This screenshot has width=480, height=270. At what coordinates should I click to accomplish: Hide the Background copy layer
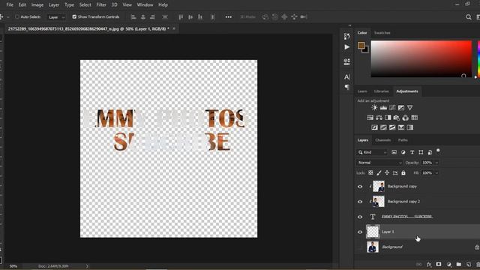click(x=360, y=187)
